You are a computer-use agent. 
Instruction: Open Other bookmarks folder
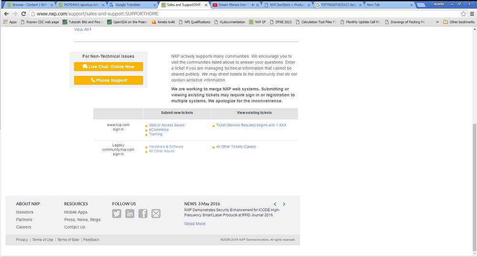pyautogui.click(x=459, y=22)
